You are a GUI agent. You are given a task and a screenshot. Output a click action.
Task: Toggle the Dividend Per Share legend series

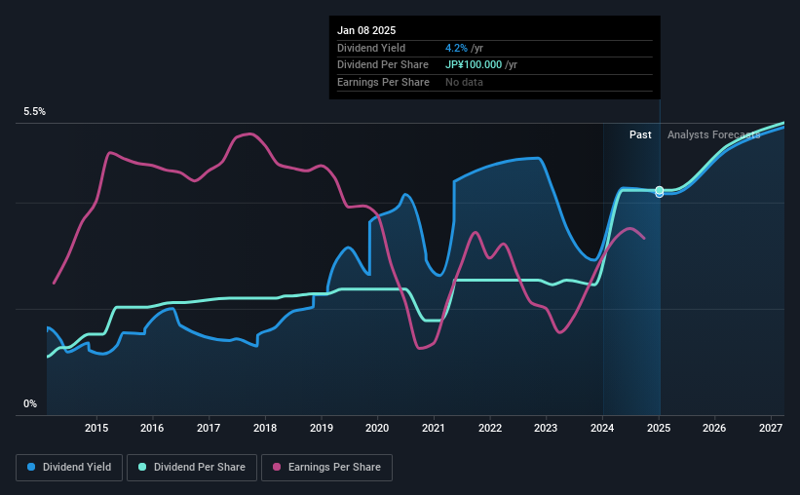coord(192,468)
